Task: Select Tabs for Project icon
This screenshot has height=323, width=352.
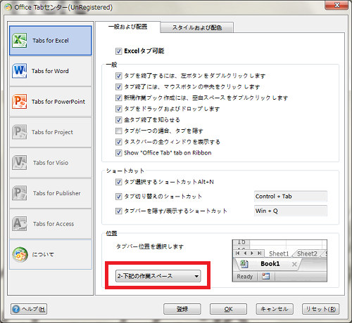Action: click(x=20, y=132)
